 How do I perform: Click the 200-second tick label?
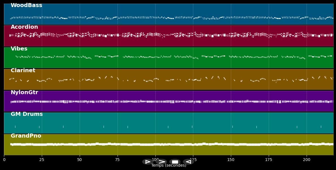tap(307, 160)
